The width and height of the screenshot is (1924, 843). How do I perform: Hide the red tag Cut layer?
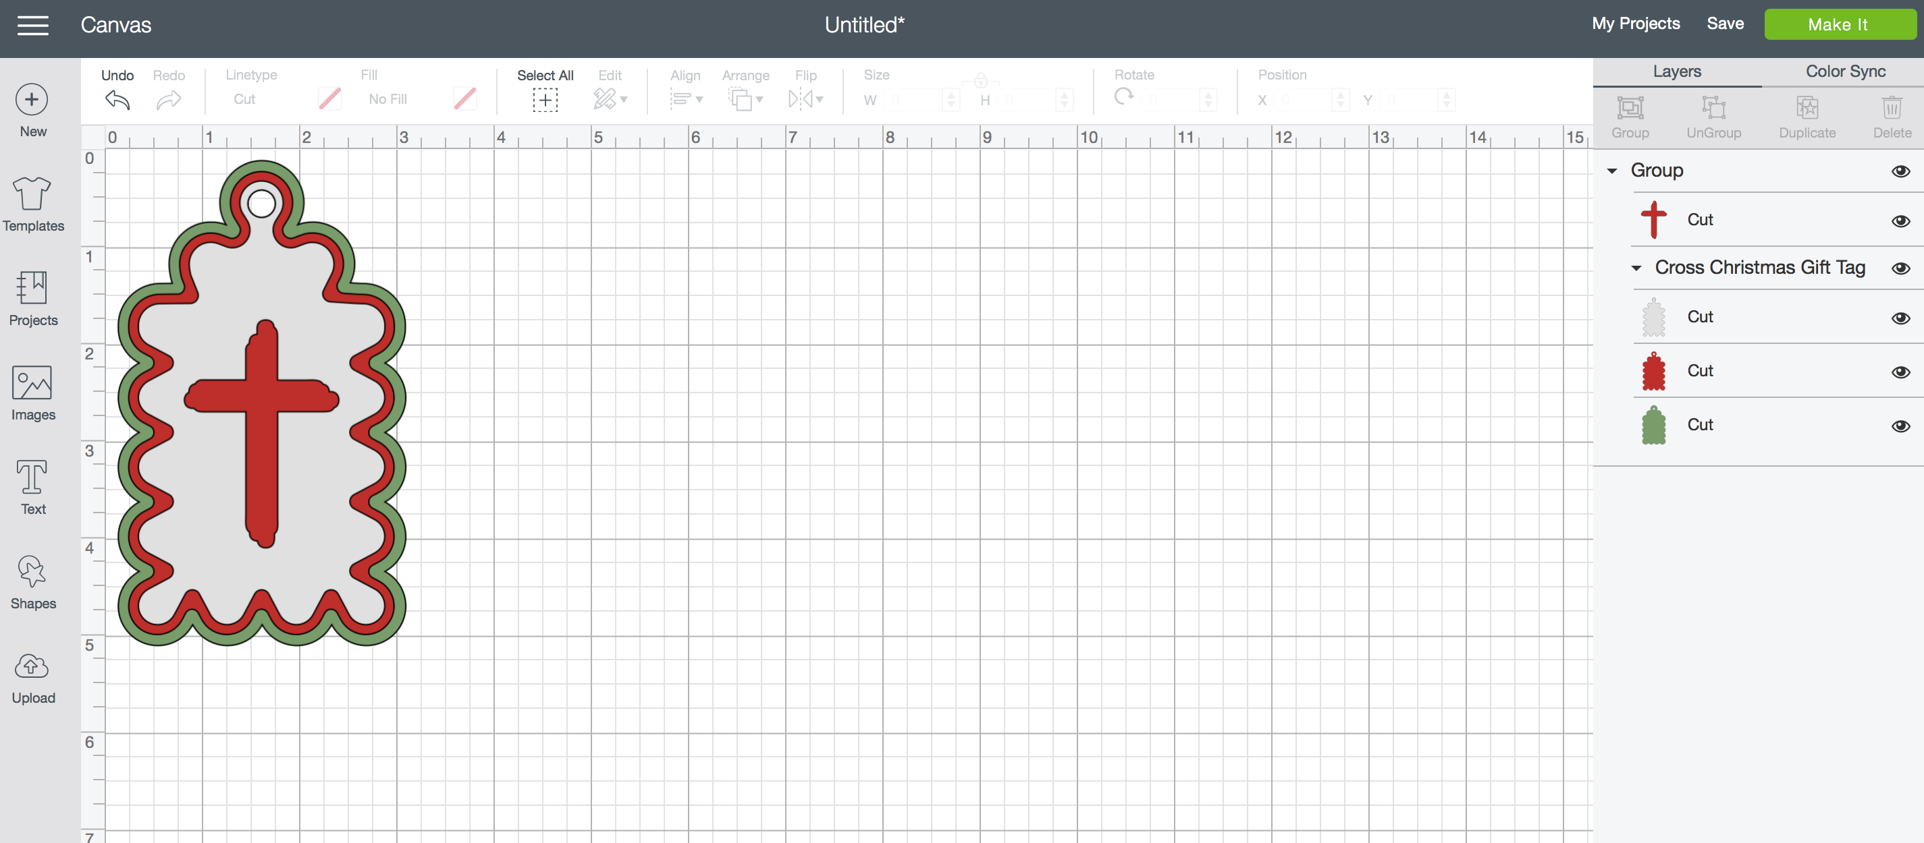(1900, 372)
